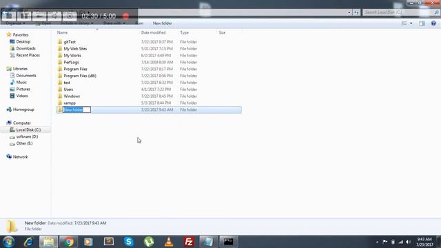Select Homegroup in navigation pane

pos(23,110)
